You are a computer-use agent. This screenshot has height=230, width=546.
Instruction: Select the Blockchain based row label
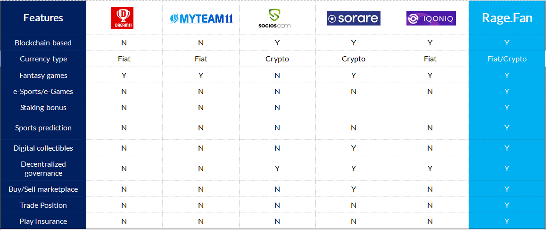tap(43, 43)
